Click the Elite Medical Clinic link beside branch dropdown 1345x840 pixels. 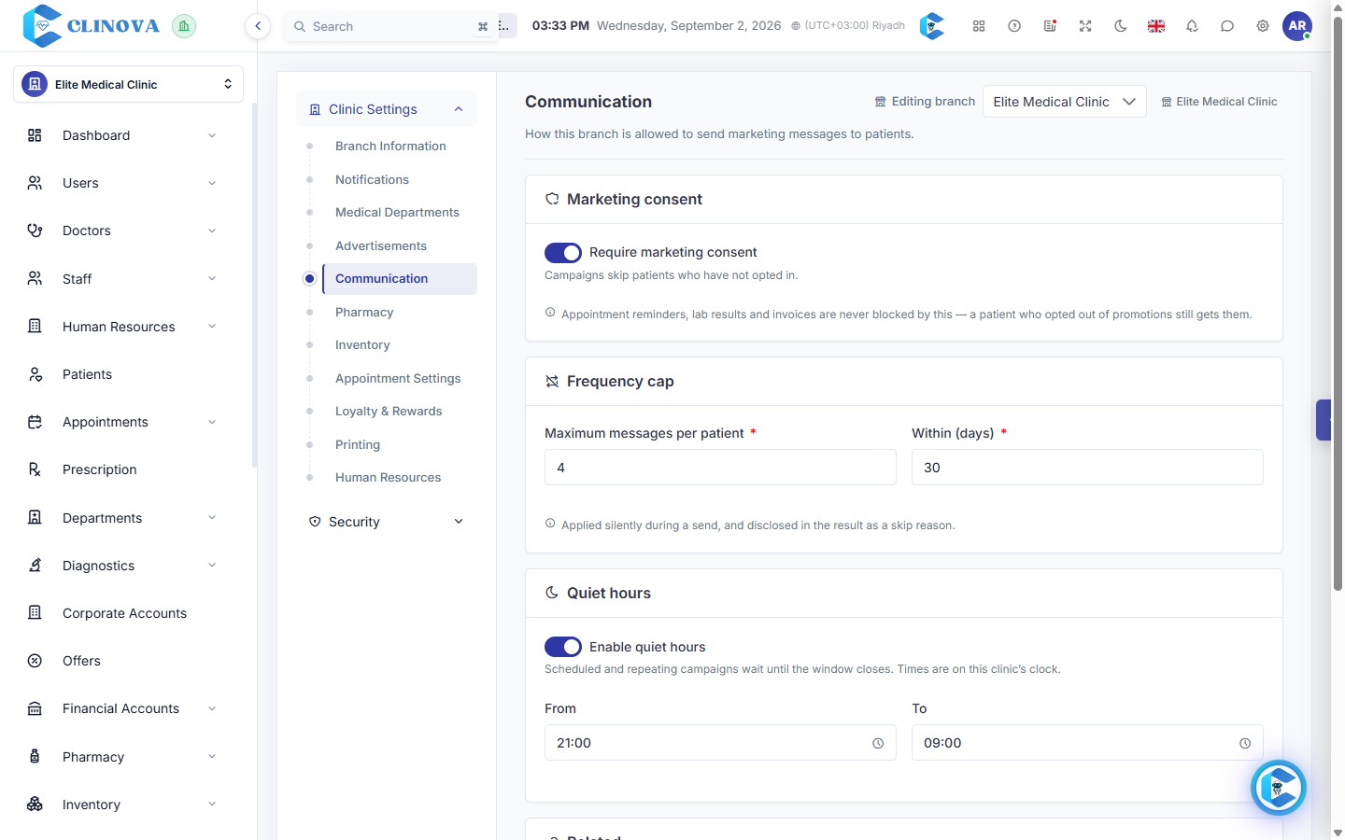[x=1219, y=102]
